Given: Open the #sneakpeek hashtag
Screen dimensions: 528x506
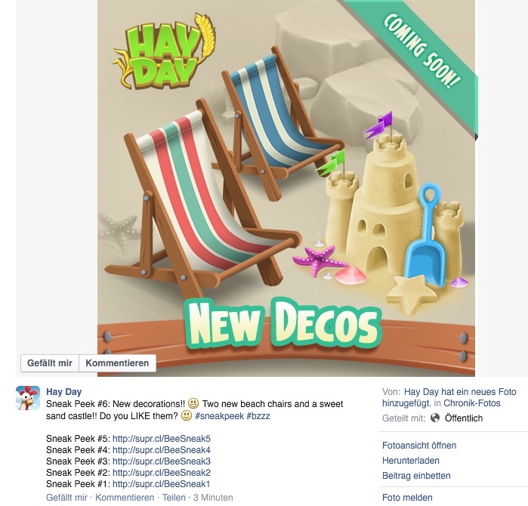Looking at the screenshot, I should coord(219,416).
